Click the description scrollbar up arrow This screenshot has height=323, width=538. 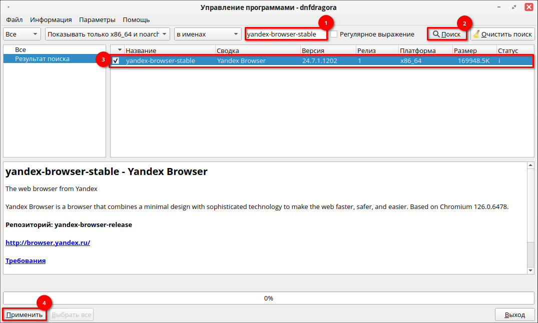click(530, 165)
